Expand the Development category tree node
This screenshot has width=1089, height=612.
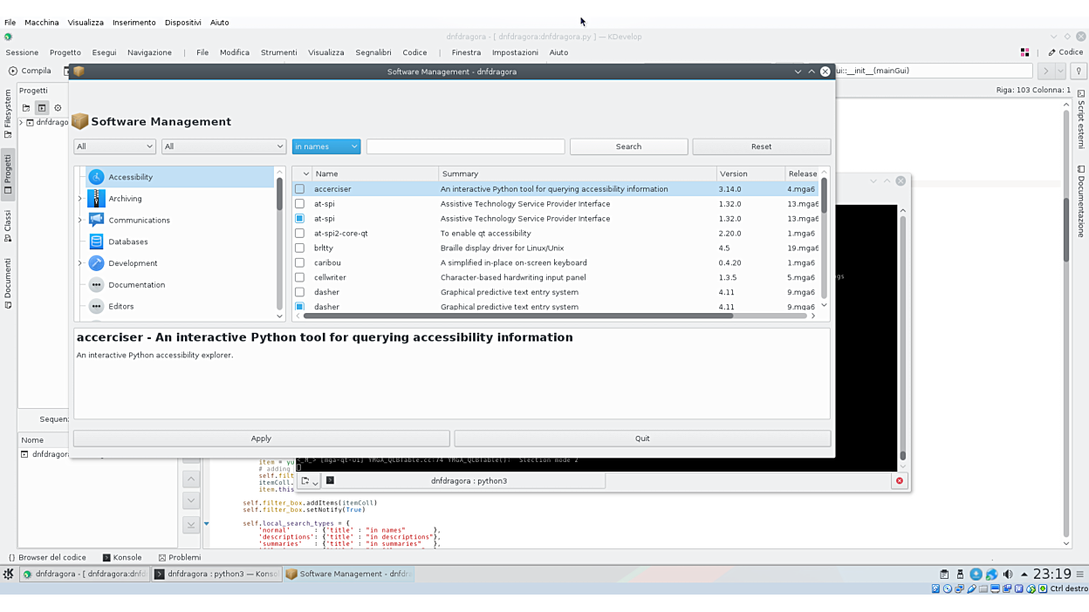pos(80,263)
